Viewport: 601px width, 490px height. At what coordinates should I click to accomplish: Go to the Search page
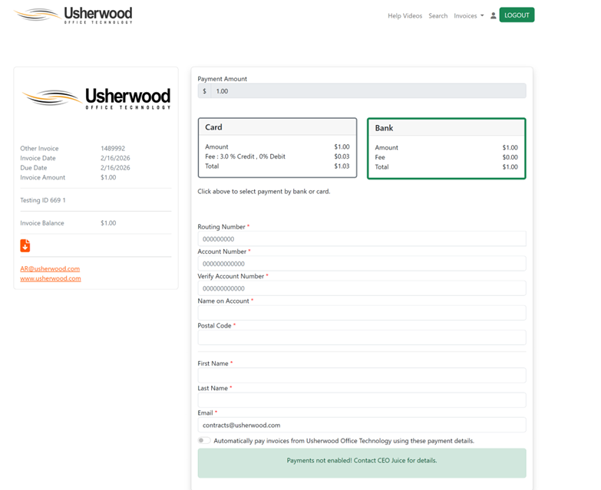point(438,15)
